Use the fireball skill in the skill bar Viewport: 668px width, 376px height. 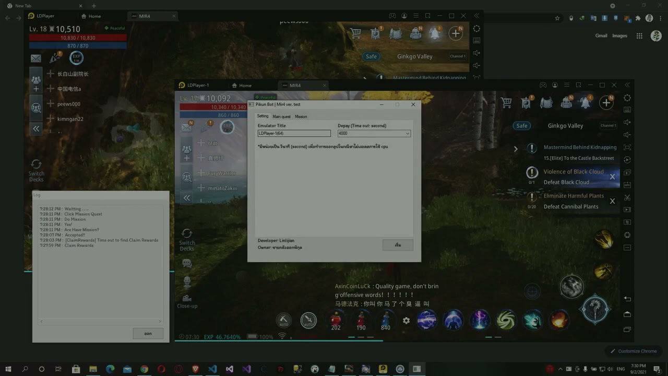pyautogui.click(x=558, y=320)
